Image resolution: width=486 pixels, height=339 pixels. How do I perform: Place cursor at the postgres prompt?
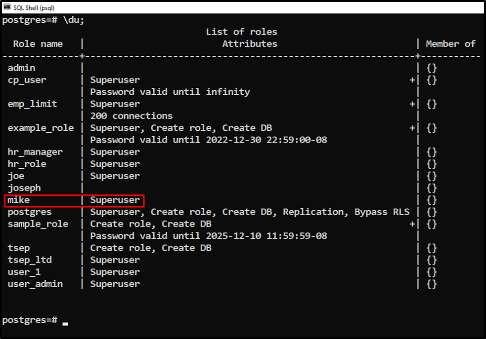[64, 321]
